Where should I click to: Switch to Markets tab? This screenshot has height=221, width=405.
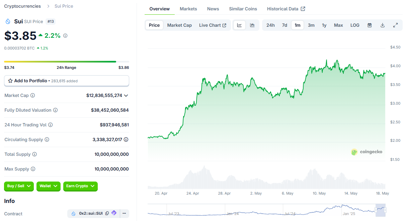pos(188,9)
